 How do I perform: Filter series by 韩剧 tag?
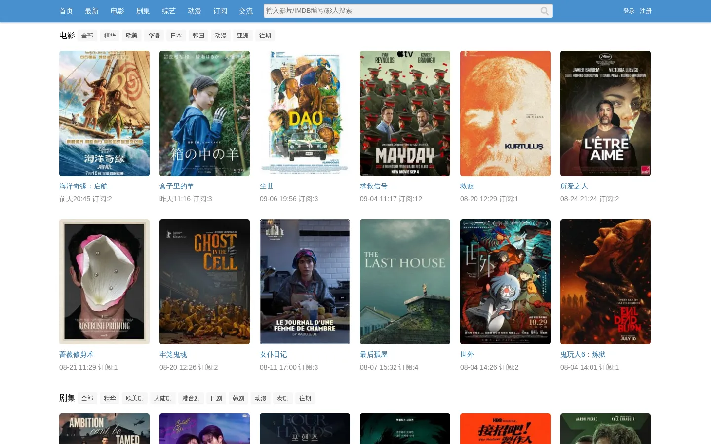pos(238,398)
